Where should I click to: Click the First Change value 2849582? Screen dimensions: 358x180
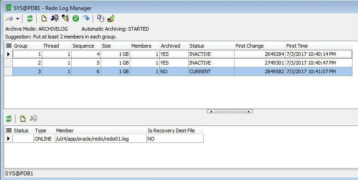tap(260, 71)
